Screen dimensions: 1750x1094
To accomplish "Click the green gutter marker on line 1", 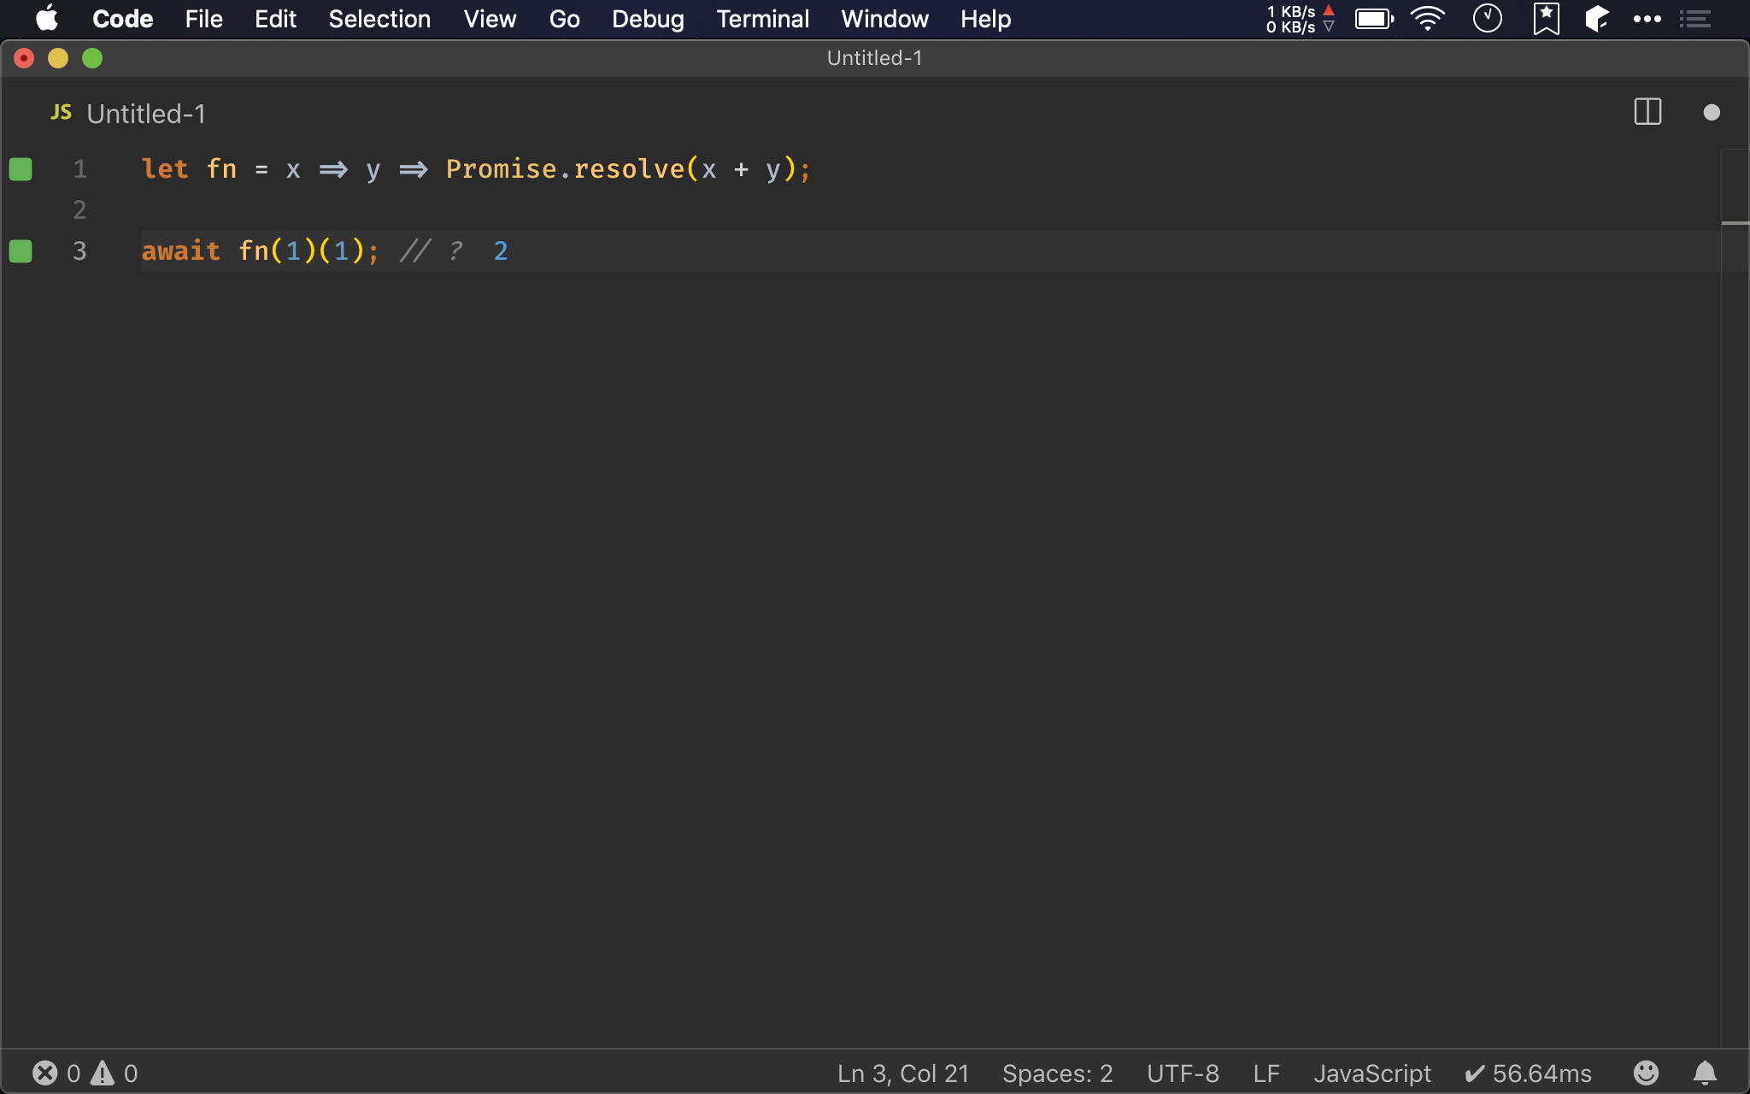I will (21, 169).
